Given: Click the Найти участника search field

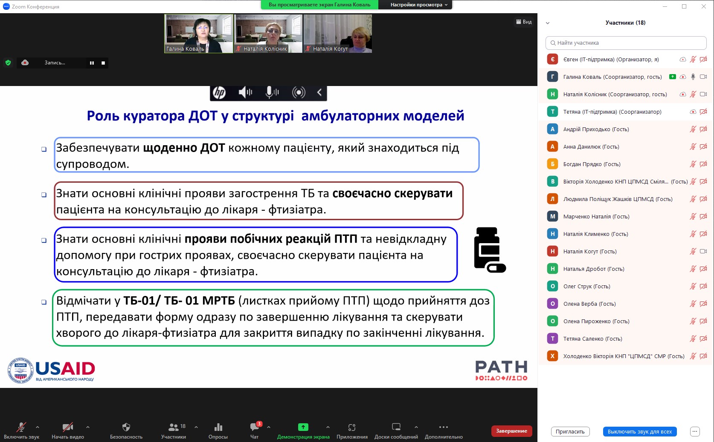Looking at the screenshot, I should click(x=626, y=43).
